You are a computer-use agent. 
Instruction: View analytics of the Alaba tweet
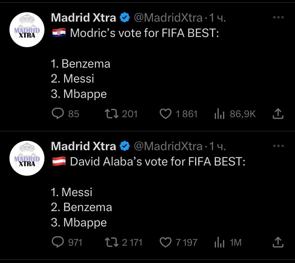pos(219,242)
